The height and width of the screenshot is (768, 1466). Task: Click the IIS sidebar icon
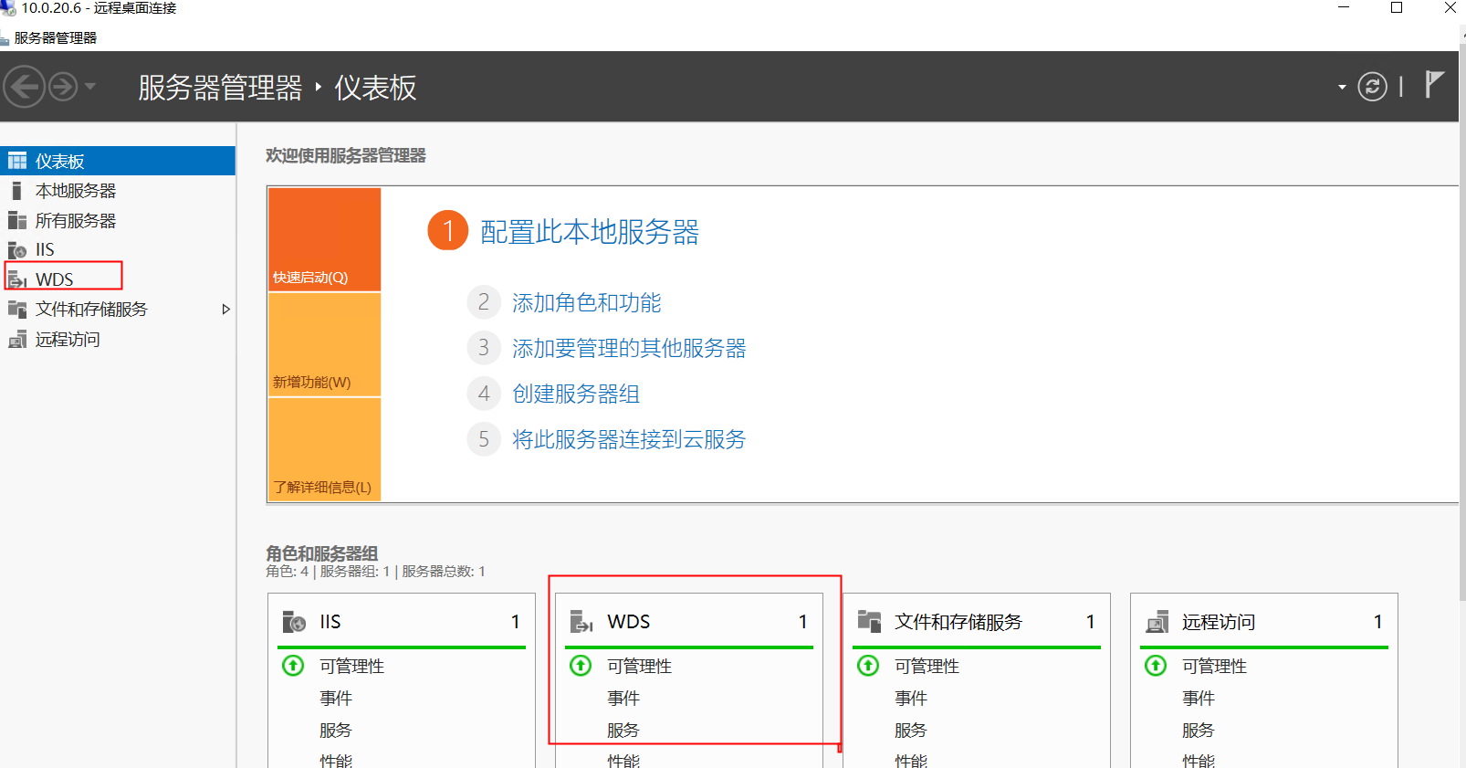click(17, 250)
